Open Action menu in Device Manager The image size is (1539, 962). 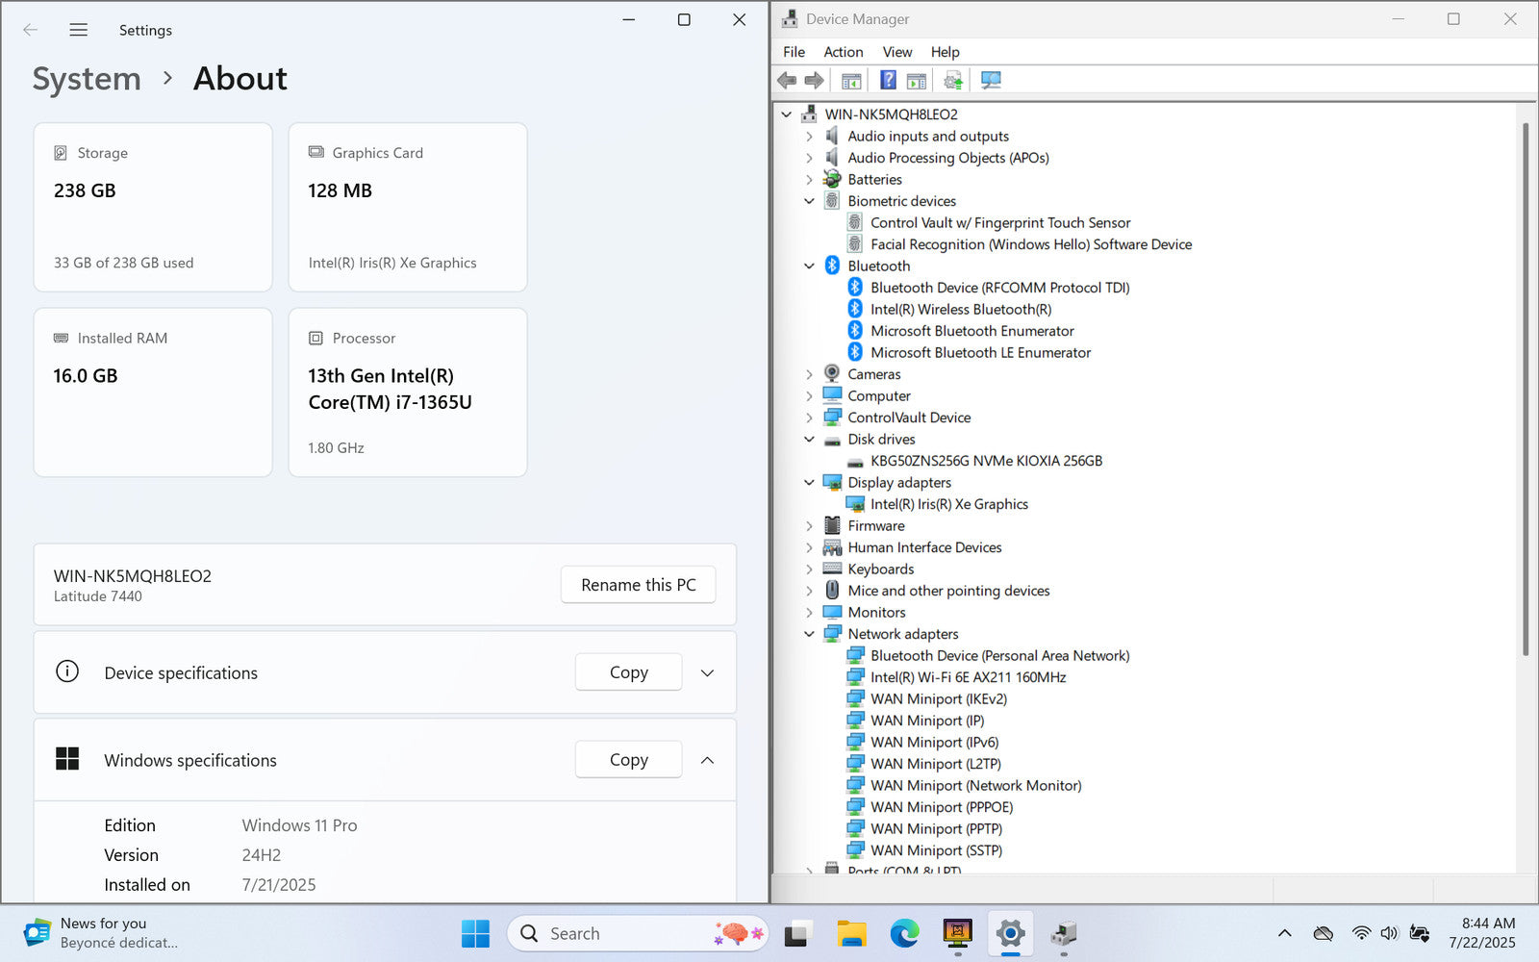[x=843, y=52]
